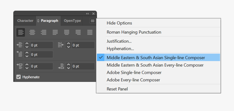Click the space before paragraph stepper
This screenshot has height=111, width=234.
coord(27,66)
